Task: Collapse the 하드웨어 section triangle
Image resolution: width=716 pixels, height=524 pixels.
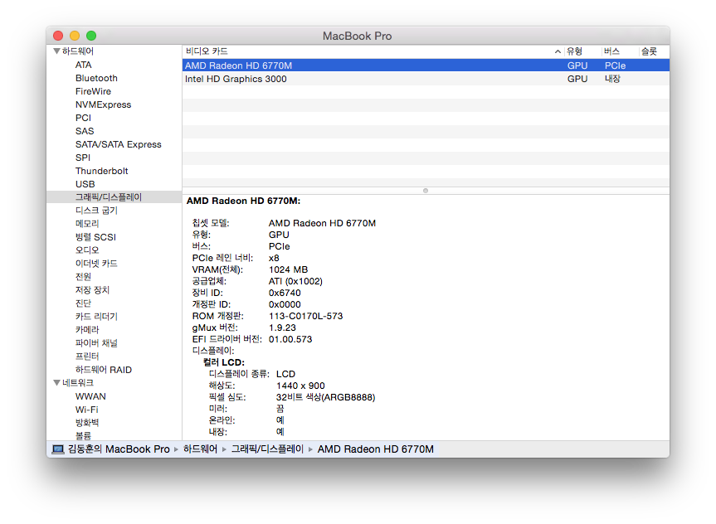Action: coord(56,51)
